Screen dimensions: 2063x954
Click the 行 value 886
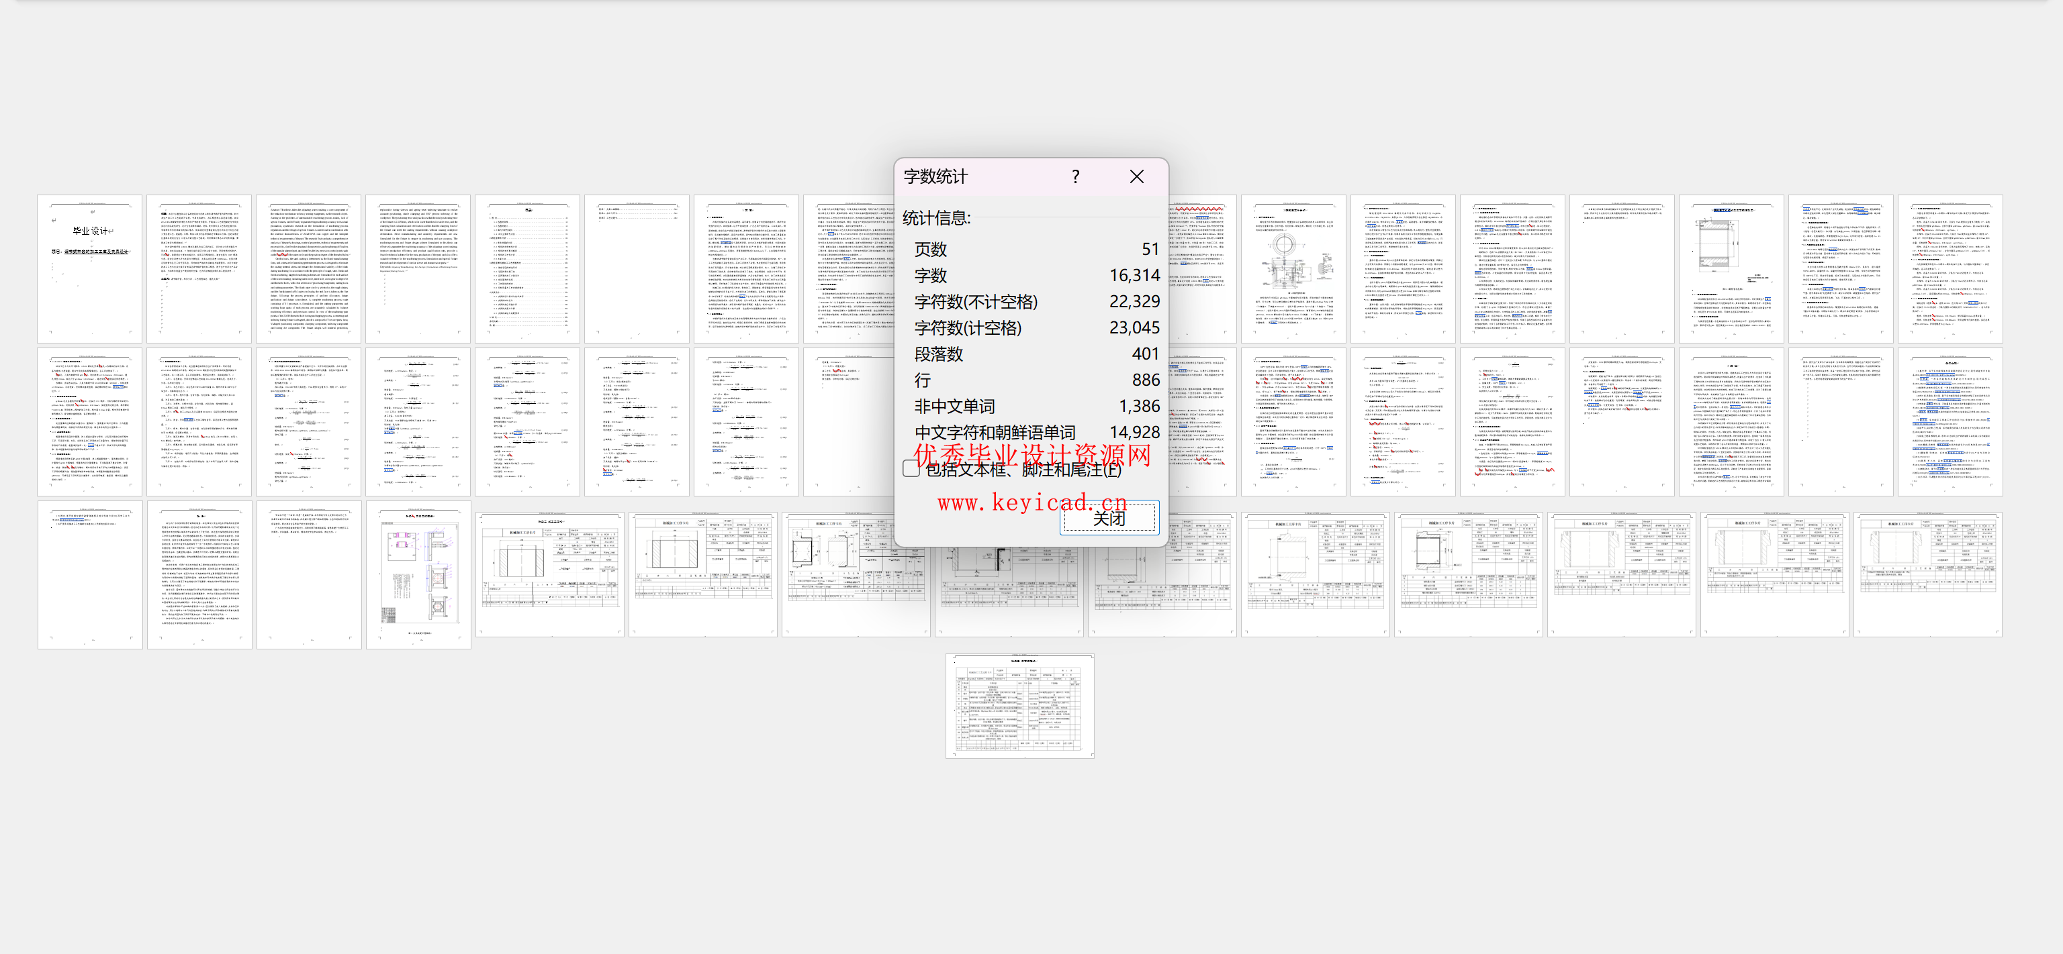tap(1145, 380)
